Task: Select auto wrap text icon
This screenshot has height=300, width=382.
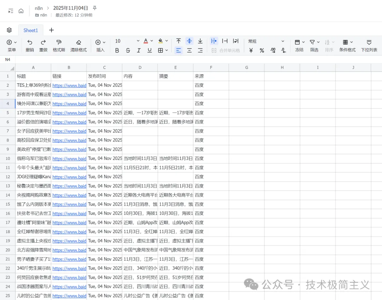Action: click(236, 41)
